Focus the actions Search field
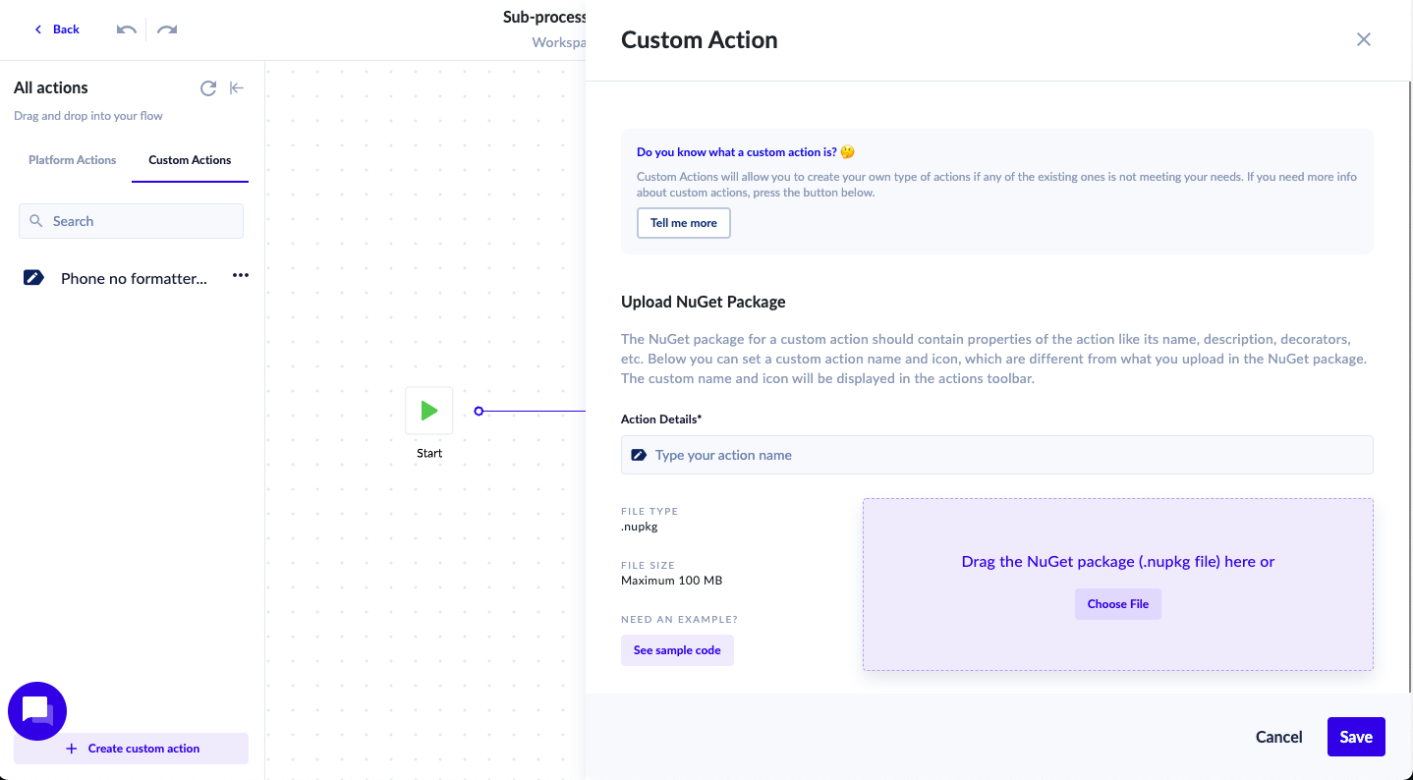The height and width of the screenshot is (780, 1413). point(131,221)
